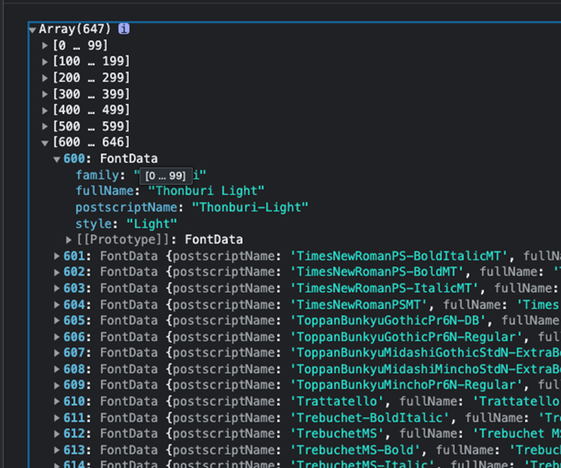Select the postscriptName value "Thonburi-Light"
Image resolution: width=561 pixels, height=468 pixels.
250,207
